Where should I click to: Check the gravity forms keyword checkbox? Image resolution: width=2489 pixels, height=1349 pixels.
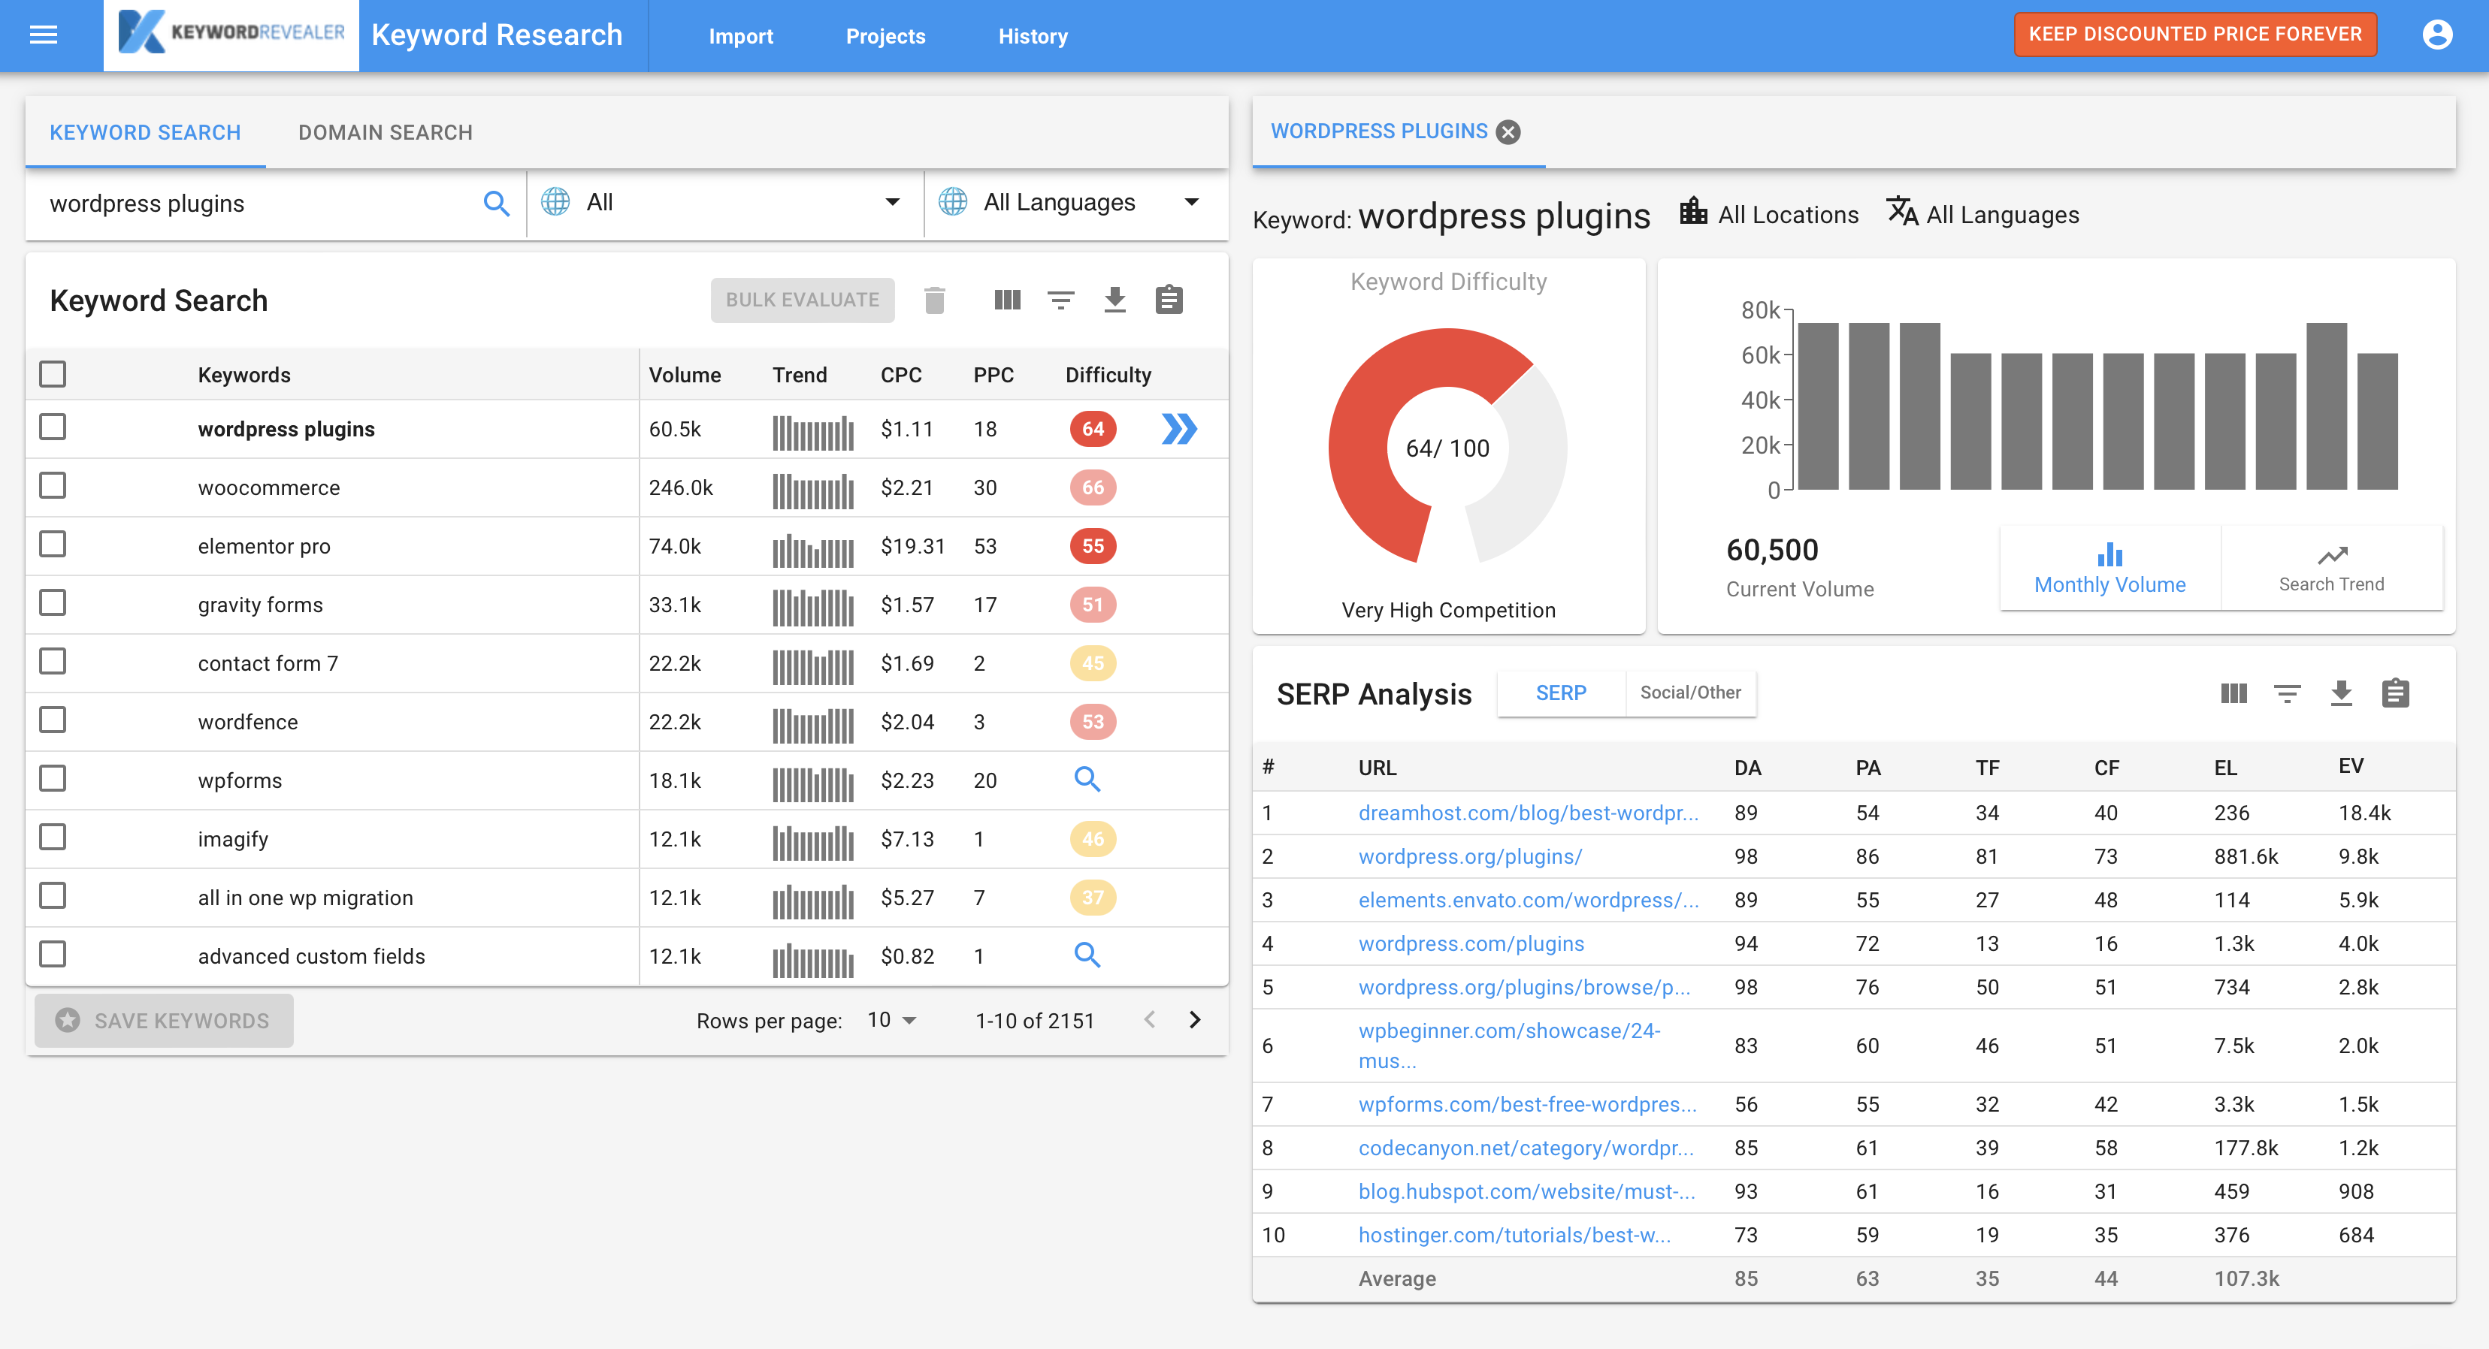point(53,603)
